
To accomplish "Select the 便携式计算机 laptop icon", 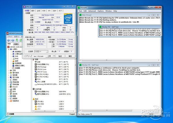I will (13, 66).
